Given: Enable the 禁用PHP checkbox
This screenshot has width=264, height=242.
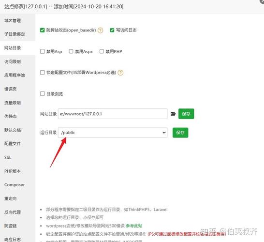Looking at the screenshot, I should (x=102, y=51).
